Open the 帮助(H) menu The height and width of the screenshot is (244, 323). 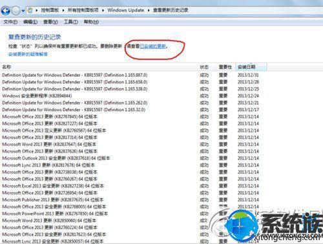click(91, 22)
